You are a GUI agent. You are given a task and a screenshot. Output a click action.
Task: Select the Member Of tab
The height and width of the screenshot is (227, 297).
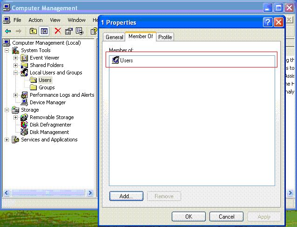click(x=141, y=36)
